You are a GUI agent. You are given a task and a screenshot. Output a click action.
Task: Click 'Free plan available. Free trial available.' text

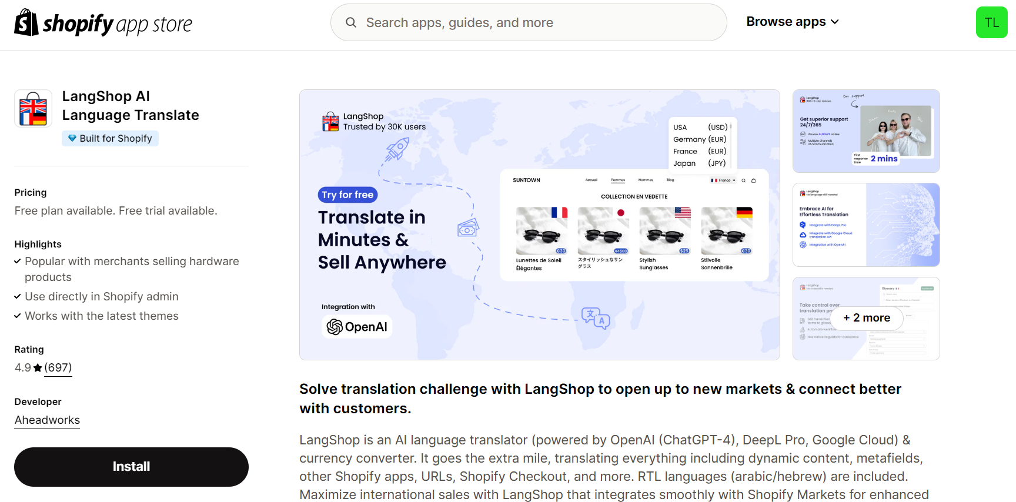(116, 210)
